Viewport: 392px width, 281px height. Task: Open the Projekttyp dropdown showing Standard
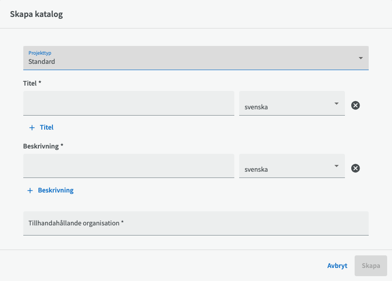click(x=196, y=58)
